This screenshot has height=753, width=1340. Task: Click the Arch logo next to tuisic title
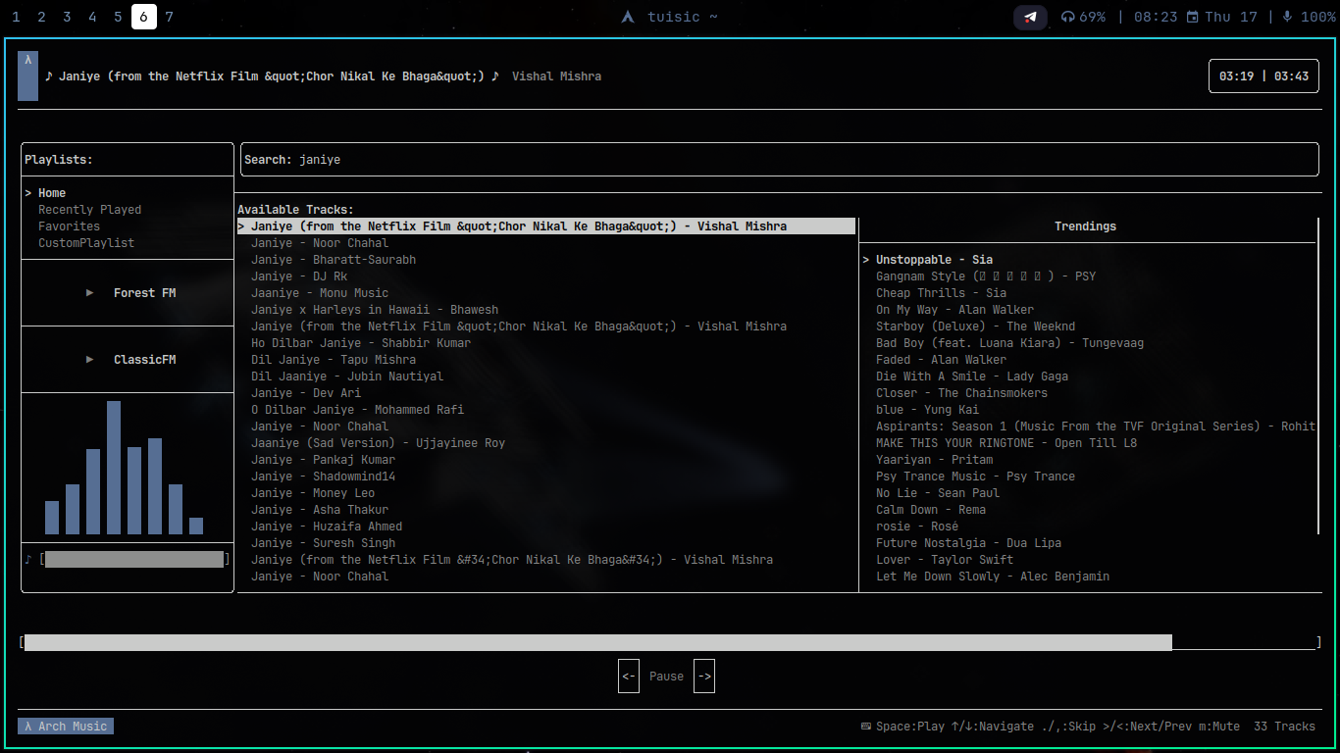629,17
